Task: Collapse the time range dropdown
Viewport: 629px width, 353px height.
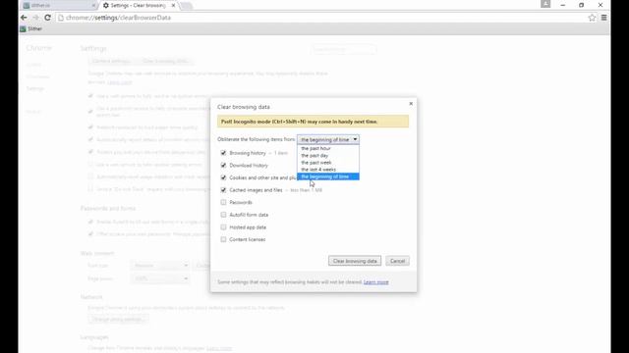Action: coord(328,139)
